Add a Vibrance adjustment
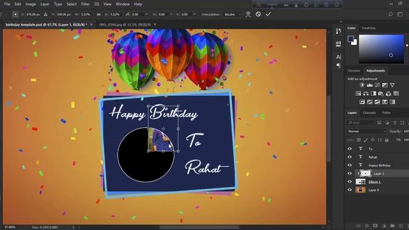The image size is (409, 230). point(392,85)
